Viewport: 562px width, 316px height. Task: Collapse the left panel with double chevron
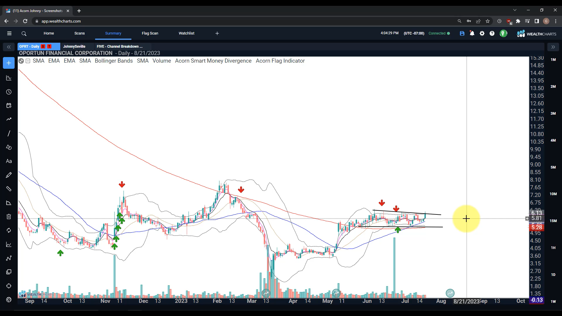coord(9,47)
